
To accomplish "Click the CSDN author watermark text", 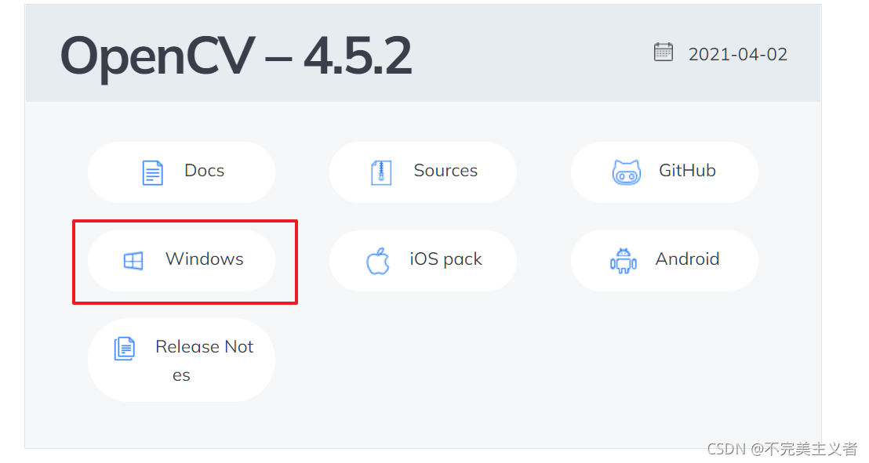I will coord(782,449).
